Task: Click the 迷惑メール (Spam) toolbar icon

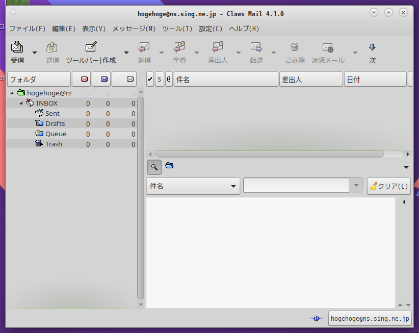Action: pos(328,47)
